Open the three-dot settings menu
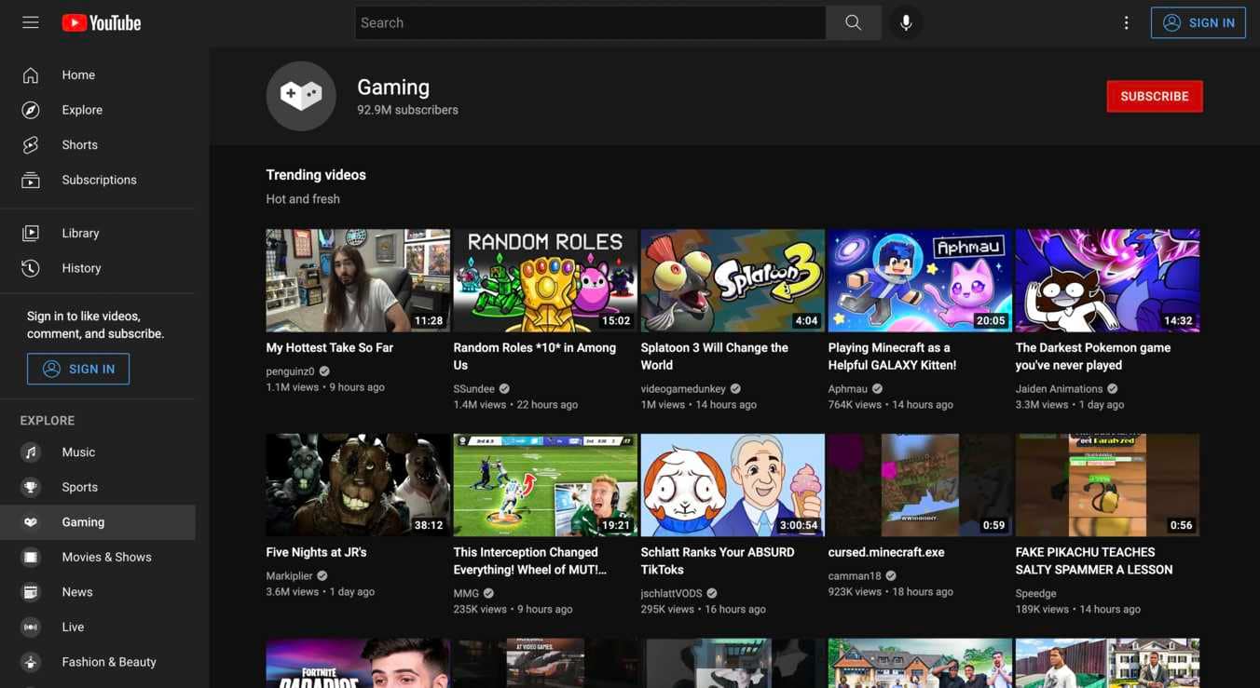Image resolution: width=1260 pixels, height=688 pixels. click(1126, 21)
